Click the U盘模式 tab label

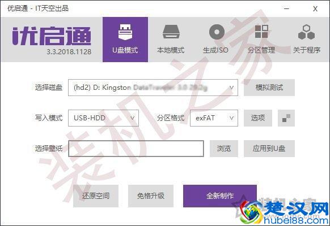125,50
